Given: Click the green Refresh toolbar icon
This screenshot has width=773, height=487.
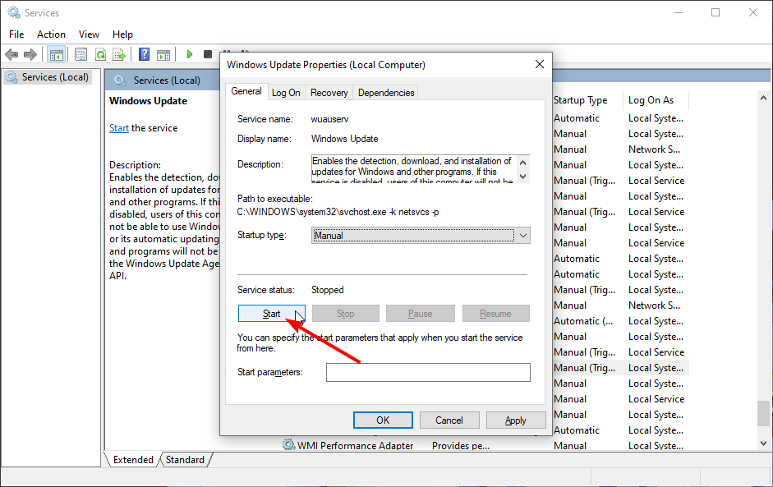Looking at the screenshot, I should (x=100, y=54).
